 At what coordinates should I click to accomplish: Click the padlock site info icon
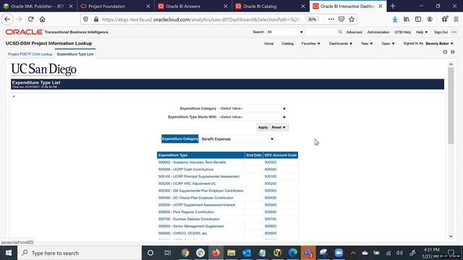(96, 19)
